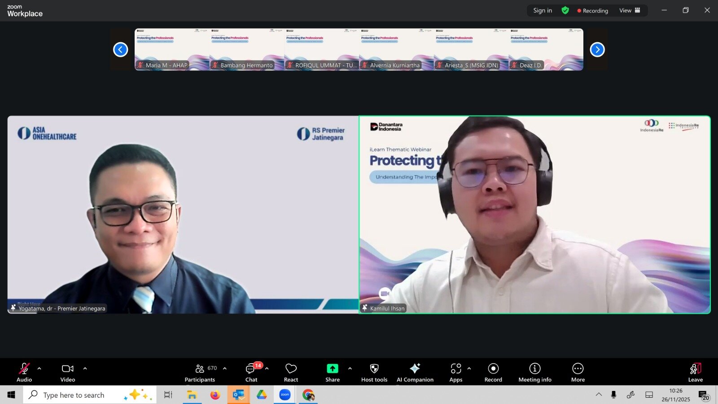Open the View layout menu
Image resolution: width=718 pixels, height=404 pixels.
click(x=629, y=10)
